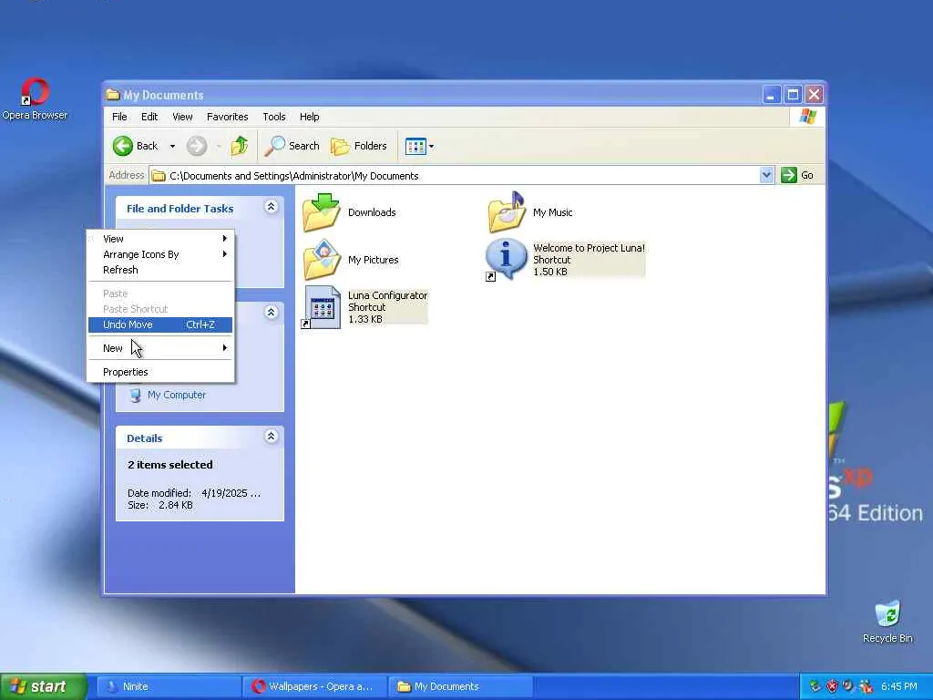The width and height of the screenshot is (933, 700).
Task: Click the 2 items selected text
Action: click(x=170, y=465)
